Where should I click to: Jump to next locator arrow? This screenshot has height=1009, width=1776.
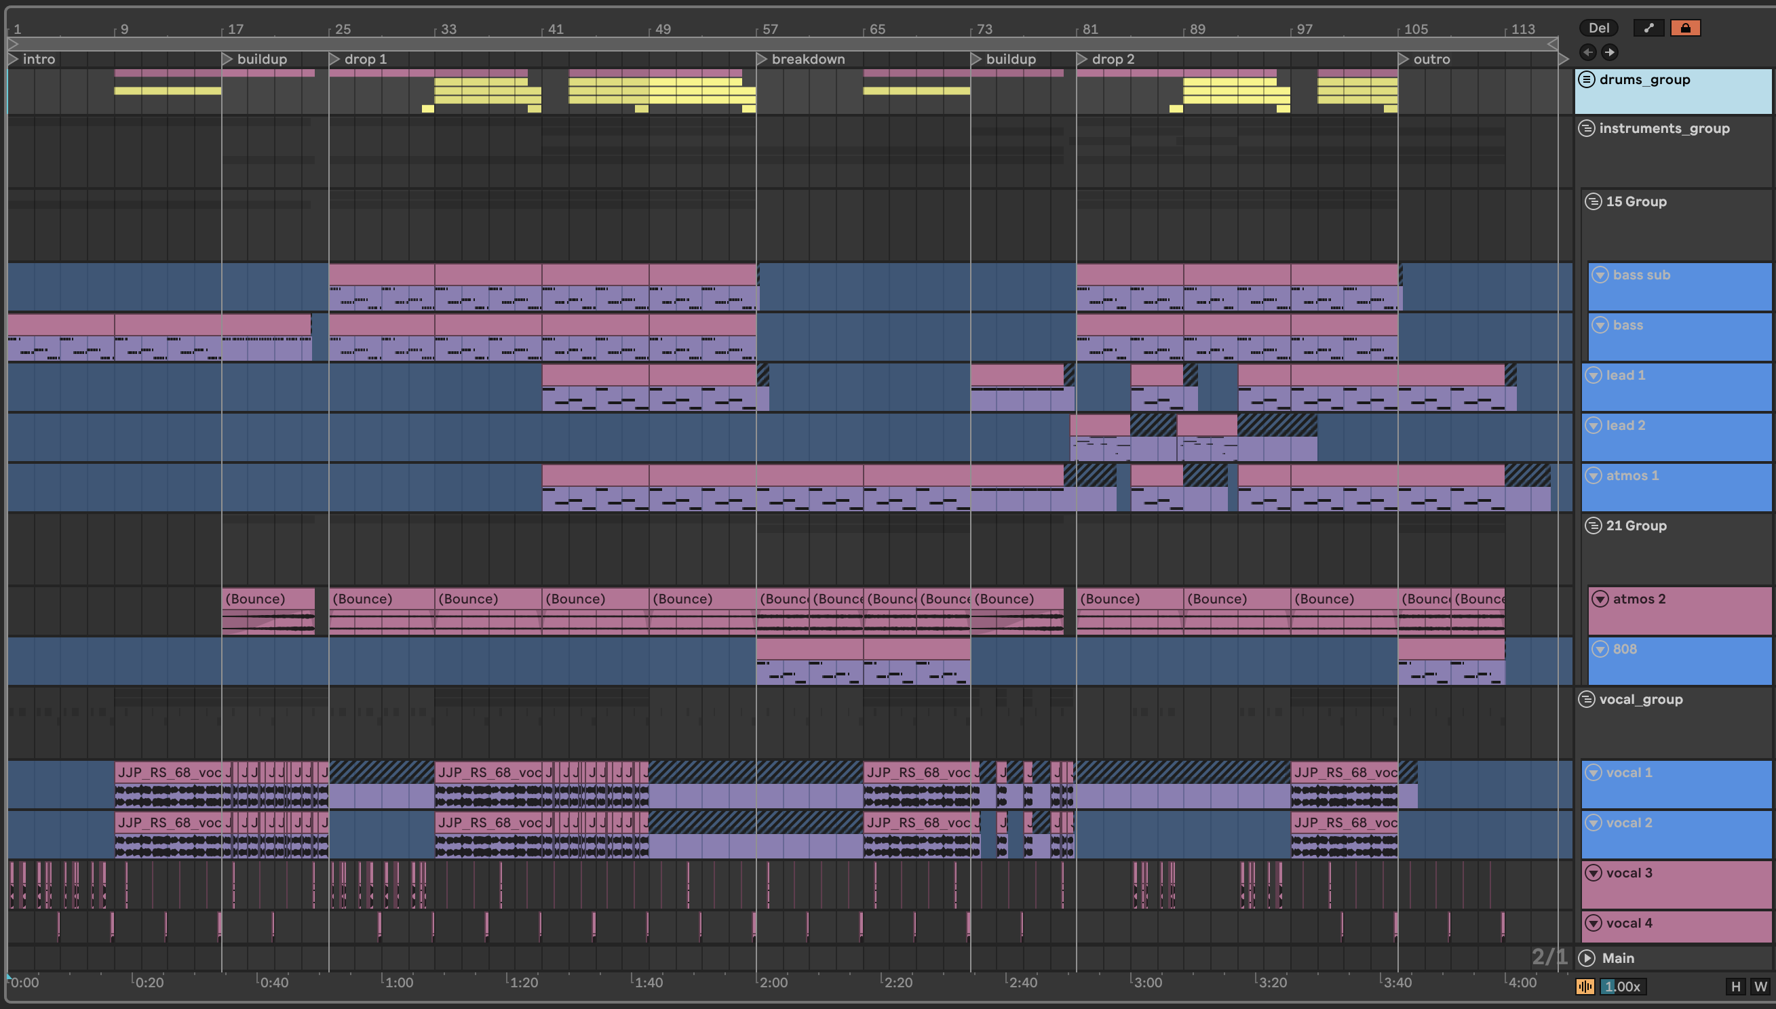pos(1610,52)
